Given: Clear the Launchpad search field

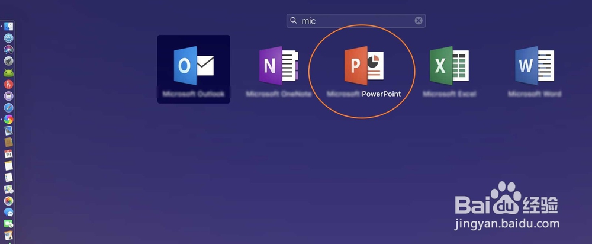Looking at the screenshot, I should tap(419, 21).
